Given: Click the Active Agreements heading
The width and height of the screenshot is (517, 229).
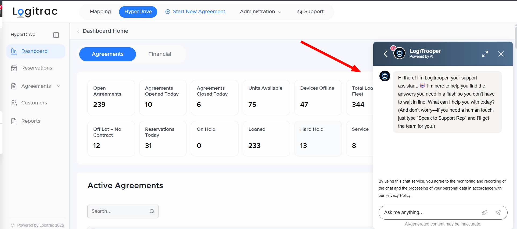Looking at the screenshot, I should [125, 186].
